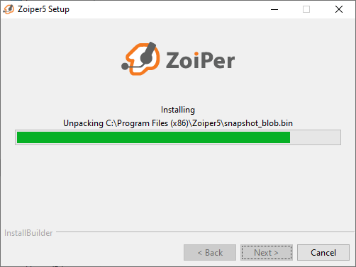Click the microphone tip of the headset logo
Viewport: 356px width, 267px height.
pyautogui.click(x=125, y=67)
